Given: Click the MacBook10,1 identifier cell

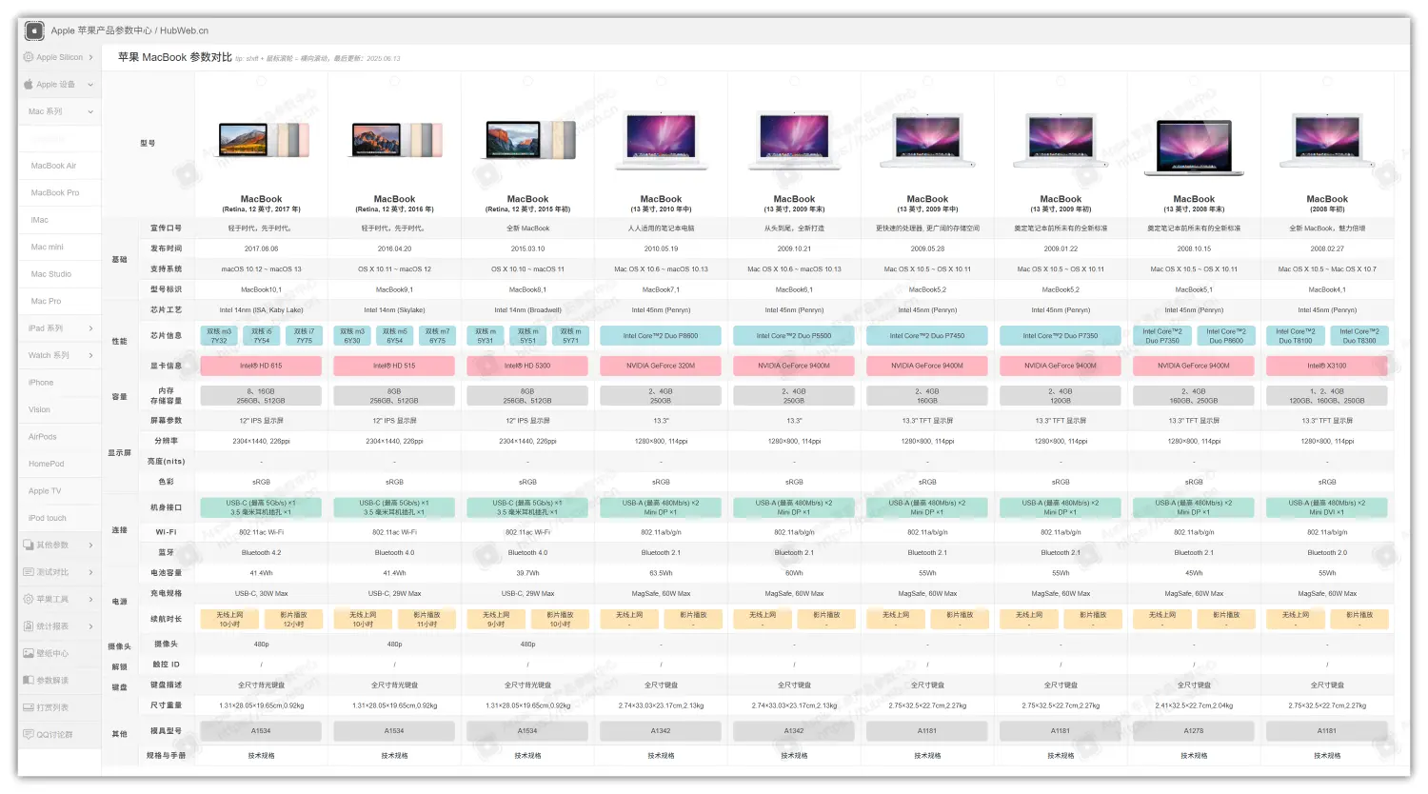Looking at the screenshot, I should point(262,289).
